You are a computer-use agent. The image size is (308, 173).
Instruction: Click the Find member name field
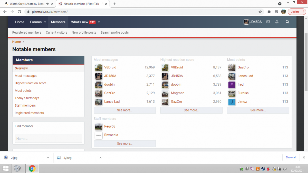point(49,139)
